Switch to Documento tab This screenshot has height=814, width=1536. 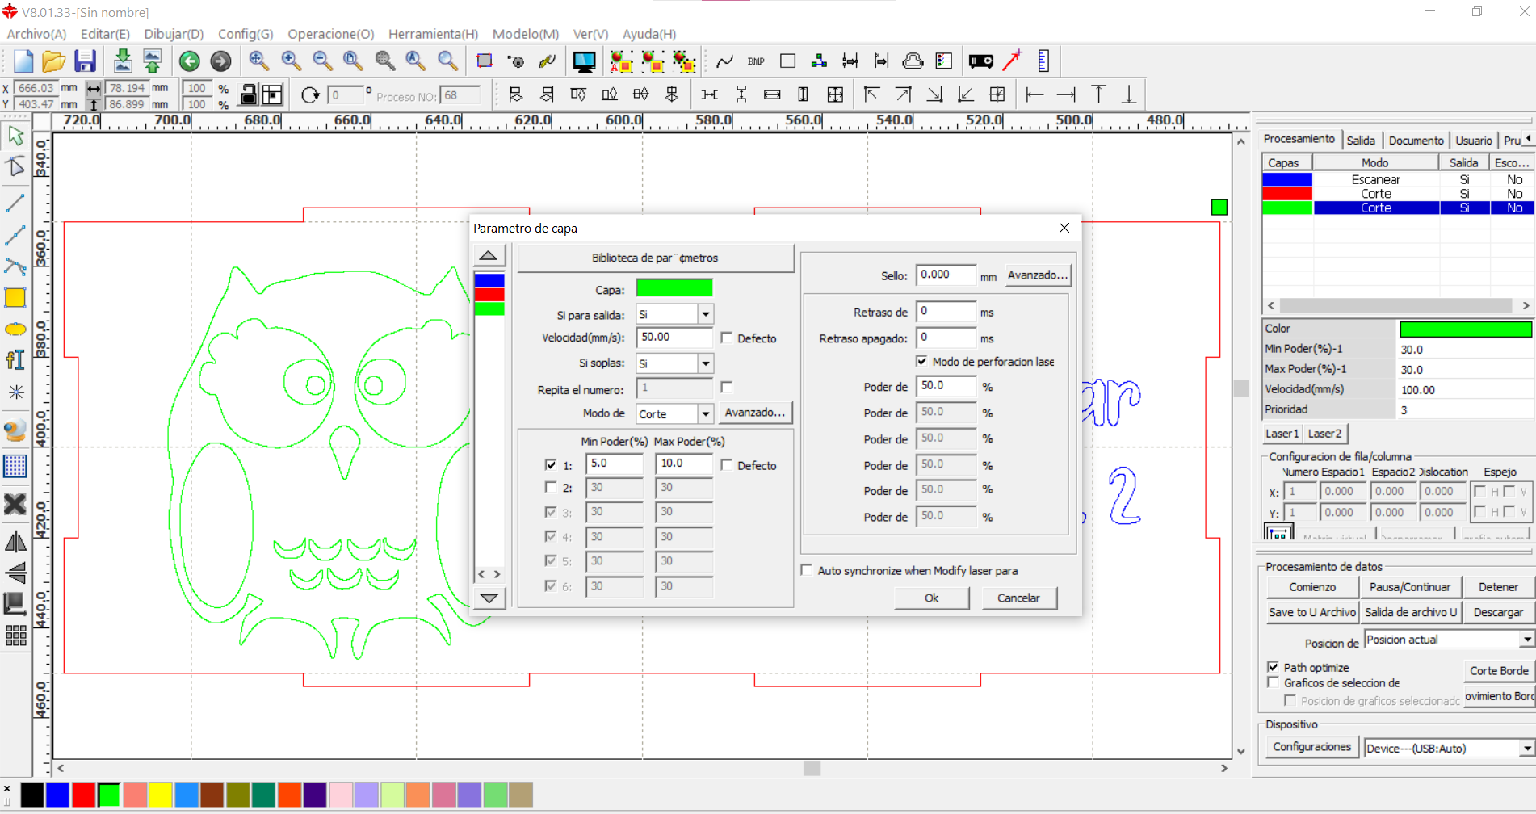click(x=1416, y=141)
